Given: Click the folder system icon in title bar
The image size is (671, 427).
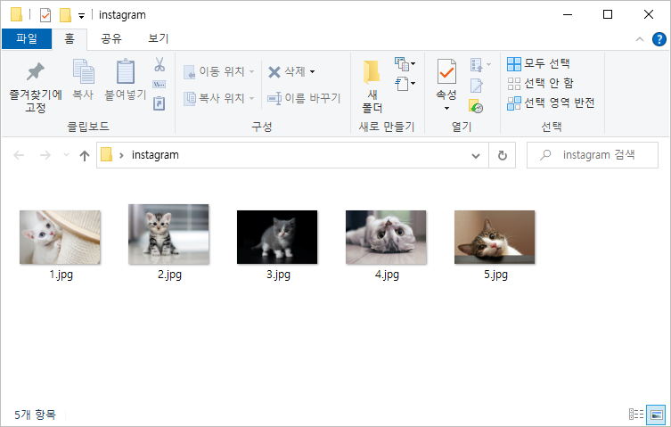Looking at the screenshot, I should coord(16,14).
